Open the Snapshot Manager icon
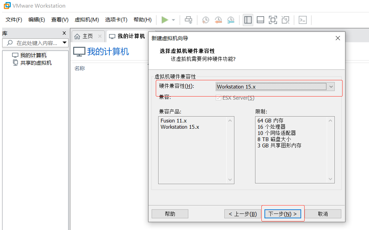 tap(231, 20)
